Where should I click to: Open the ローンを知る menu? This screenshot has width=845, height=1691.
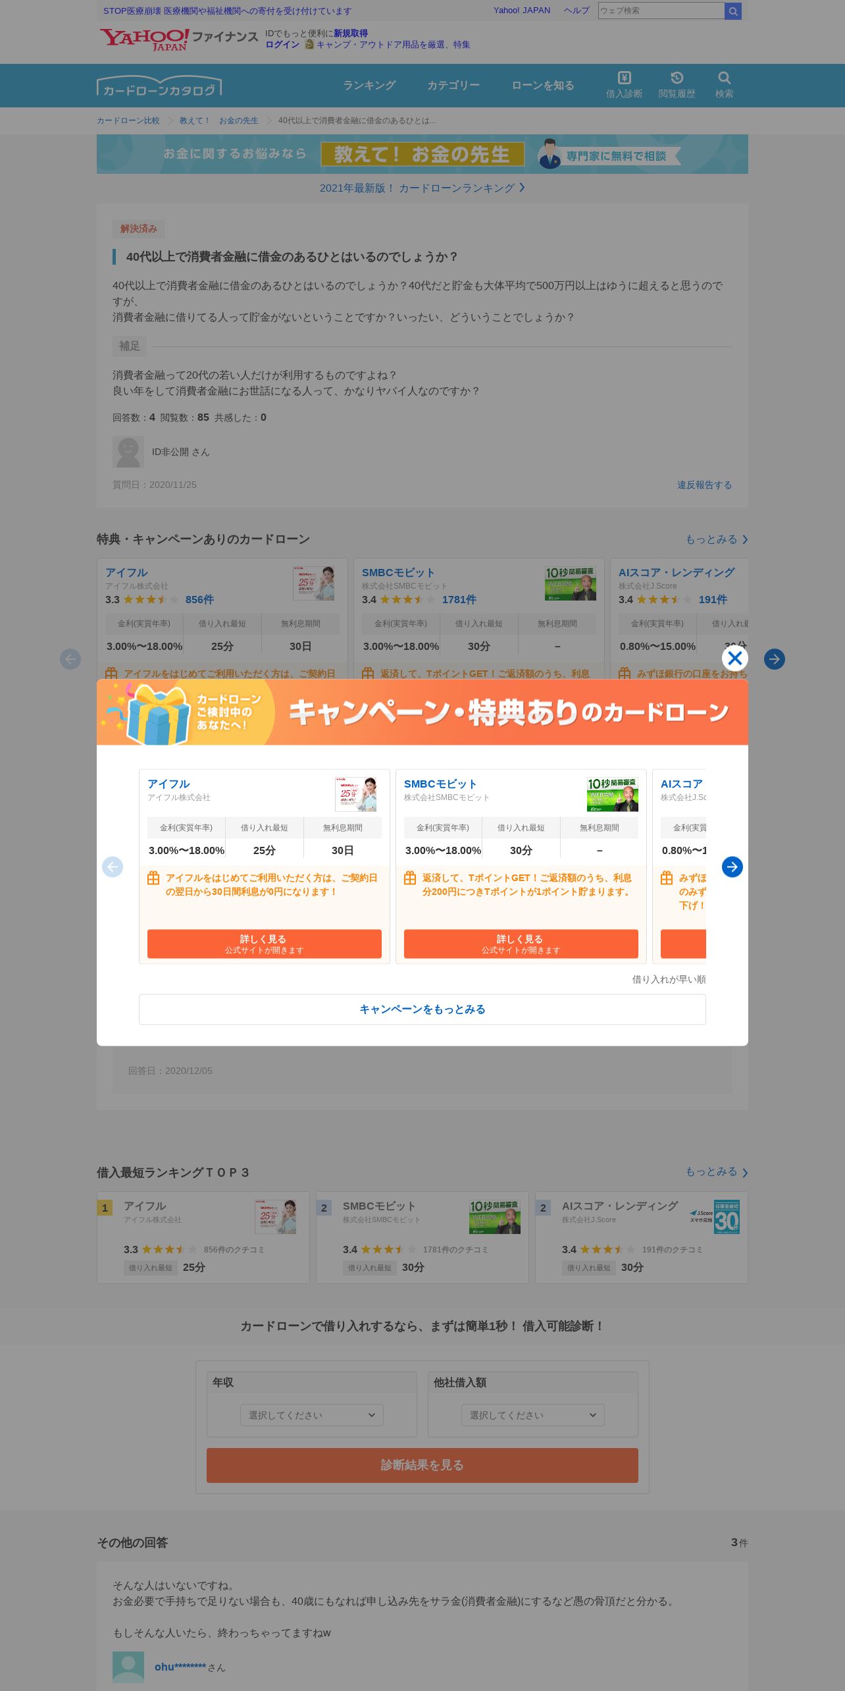click(x=543, y=86)
